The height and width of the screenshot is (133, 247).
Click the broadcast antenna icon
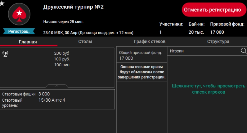pyautogui.click(x=5, y=54)
